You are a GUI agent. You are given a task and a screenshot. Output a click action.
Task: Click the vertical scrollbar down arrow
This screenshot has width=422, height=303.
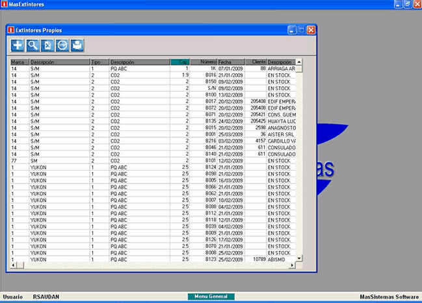299,258
